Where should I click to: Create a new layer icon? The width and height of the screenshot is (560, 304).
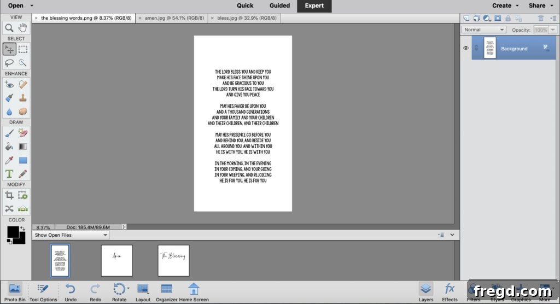click(466, 18)
